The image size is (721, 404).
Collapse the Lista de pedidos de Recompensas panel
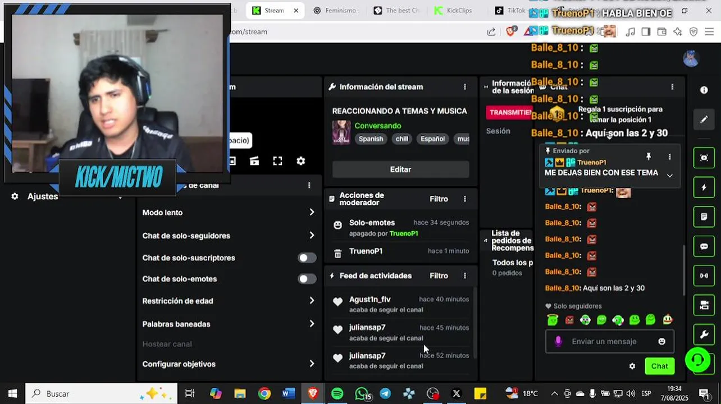point(486,241)
